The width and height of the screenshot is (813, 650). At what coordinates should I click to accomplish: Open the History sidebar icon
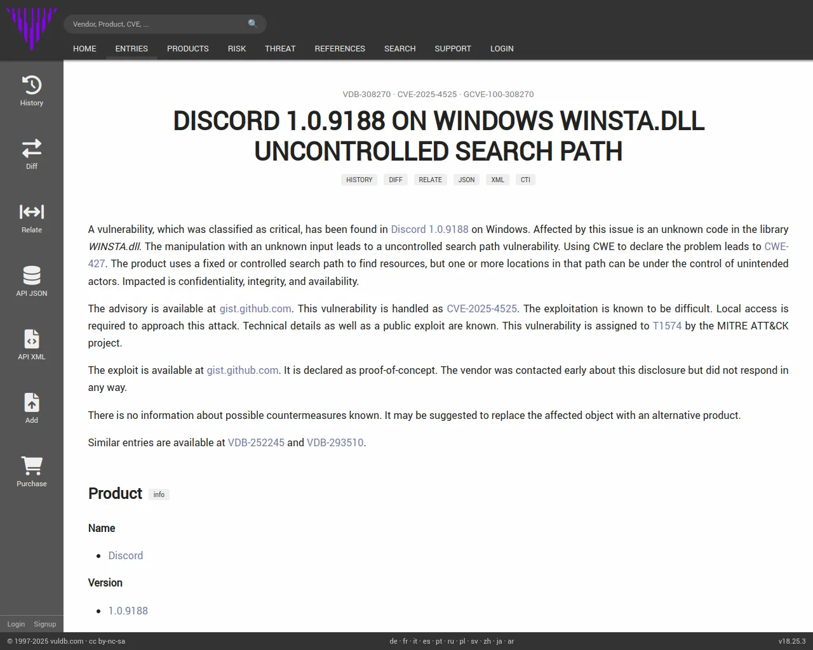(x=32, y=85)
